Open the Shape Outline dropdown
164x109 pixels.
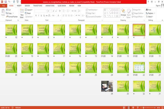click(x=138, y=13)
